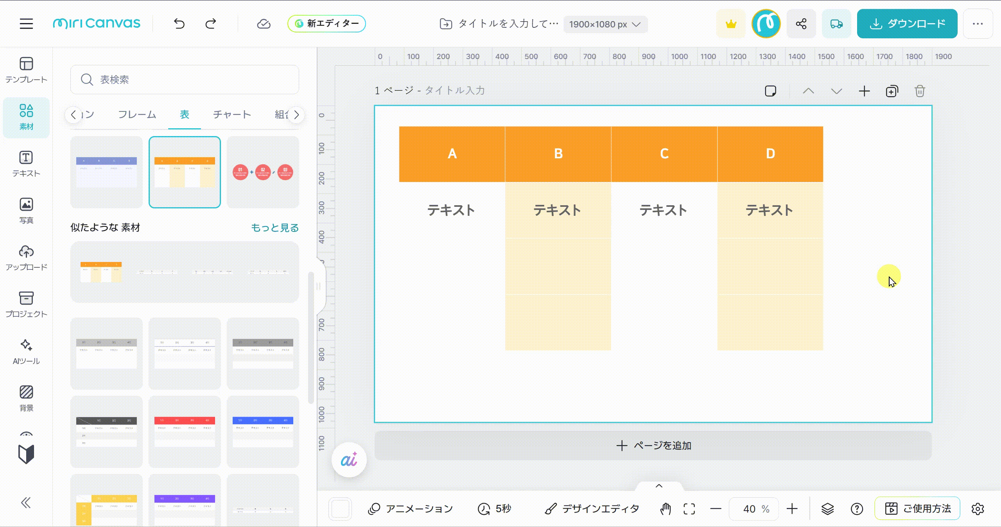The image size is (1001, 527).
Task: Click the もっと見る link
Action: click(274, 228)
